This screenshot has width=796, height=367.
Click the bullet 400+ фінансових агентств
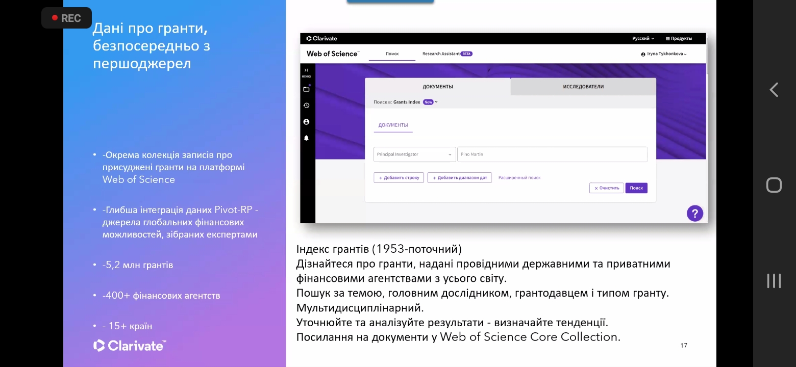161,296
